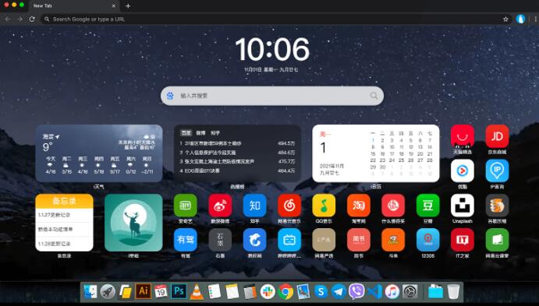Open a new tab with the plus button
The height and width of the screenshot is (306, 539).
pos(128,5)
